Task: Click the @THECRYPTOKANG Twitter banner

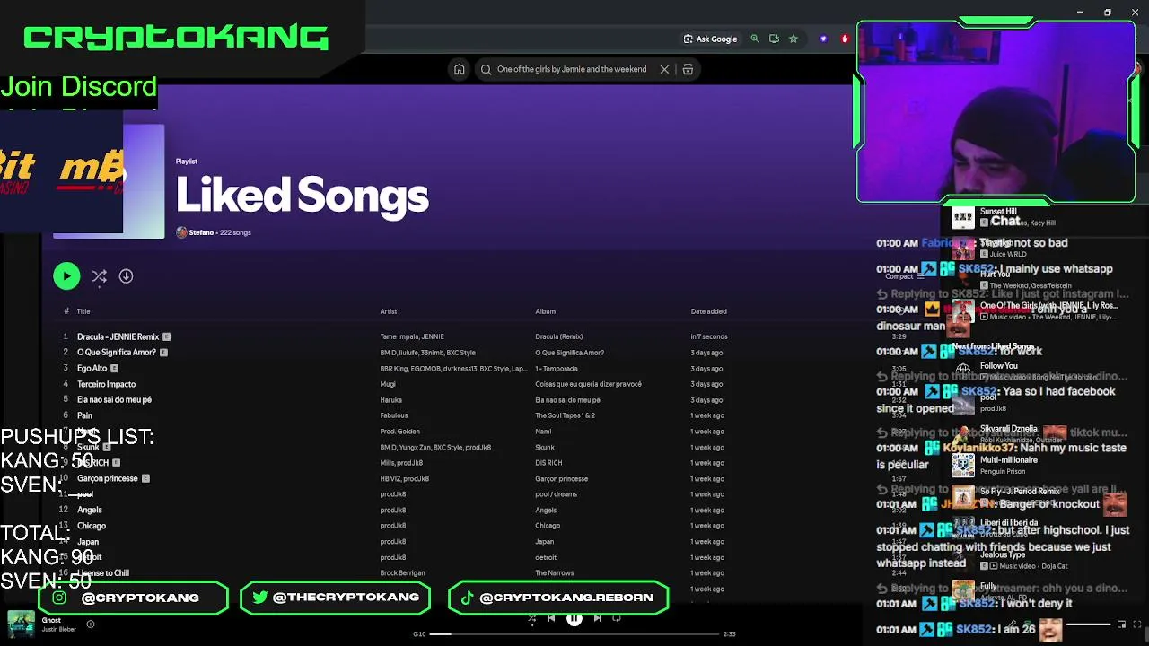Action: (335, 598)
